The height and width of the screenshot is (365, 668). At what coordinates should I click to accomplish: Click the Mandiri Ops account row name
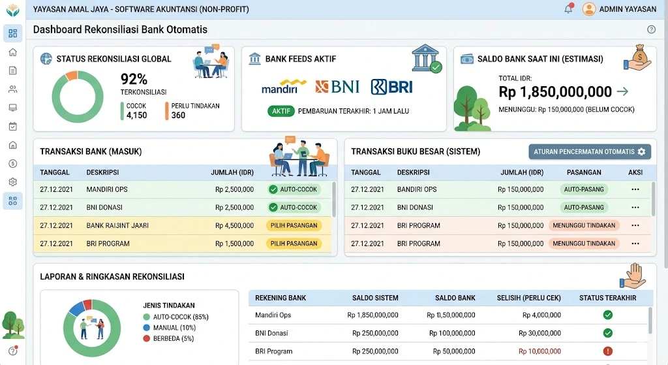(x=273, y=315)
